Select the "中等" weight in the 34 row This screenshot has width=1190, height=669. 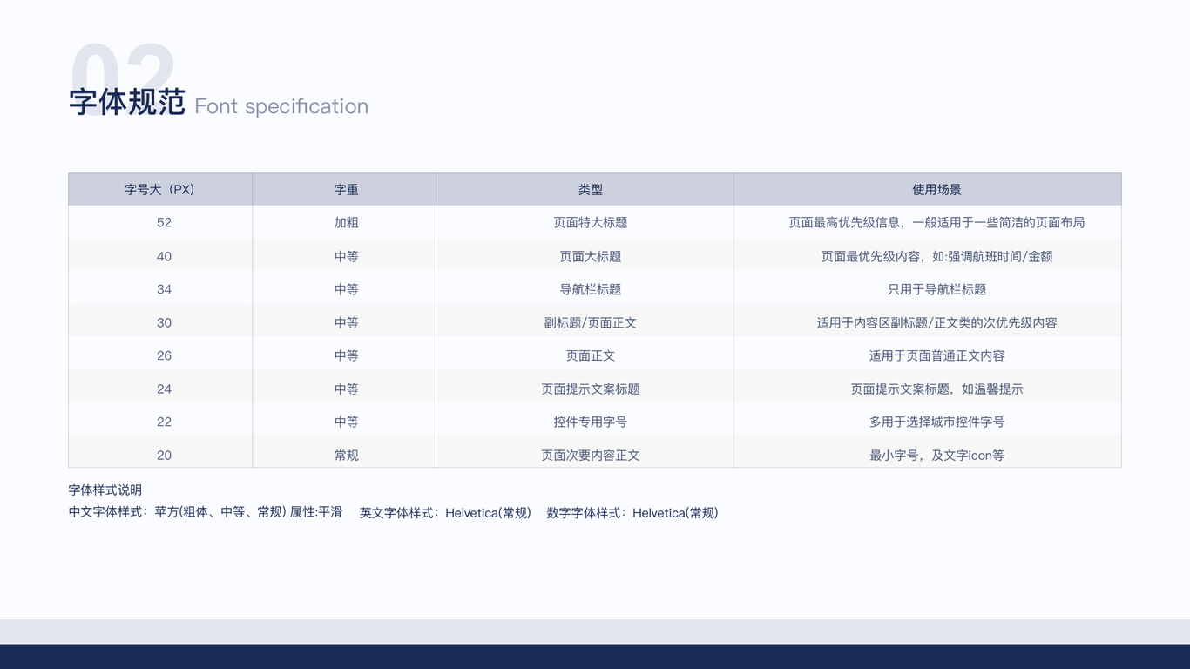tap(347, 289)
